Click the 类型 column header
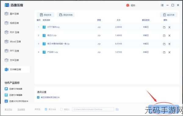183x116 pixels. [99, 20]
